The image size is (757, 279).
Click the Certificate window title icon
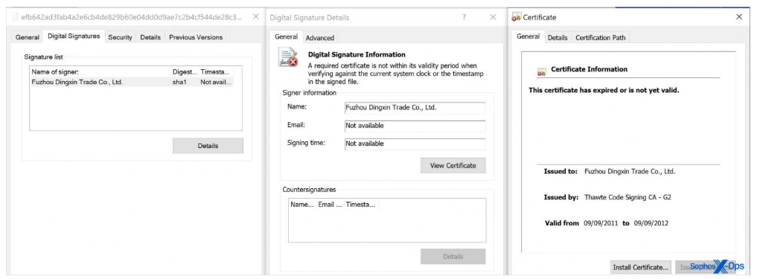tap(516, 17)
